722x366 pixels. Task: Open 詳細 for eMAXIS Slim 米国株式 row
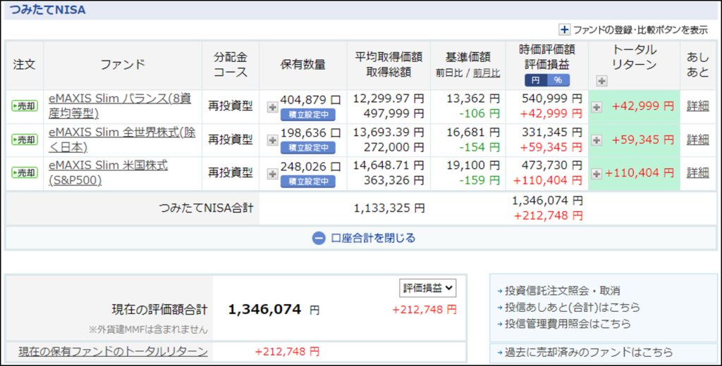pyautogui.click(x=697, y=172)
